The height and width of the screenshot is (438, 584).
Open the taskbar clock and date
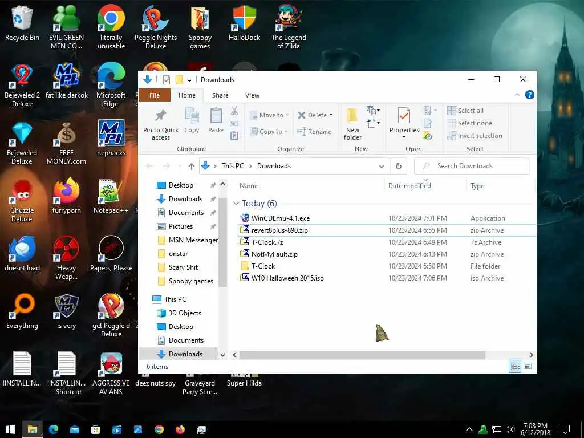click(x=535, y=429)
